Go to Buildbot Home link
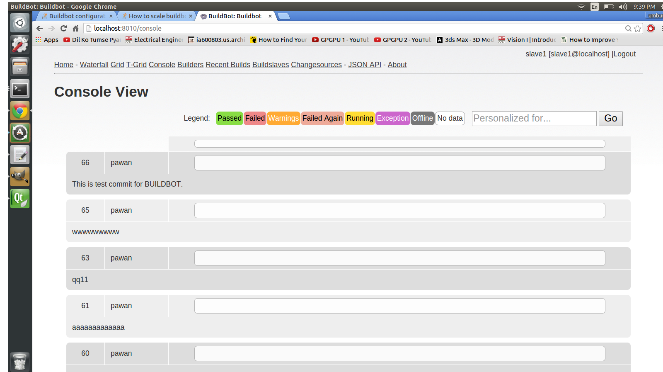 coord(64,65)
